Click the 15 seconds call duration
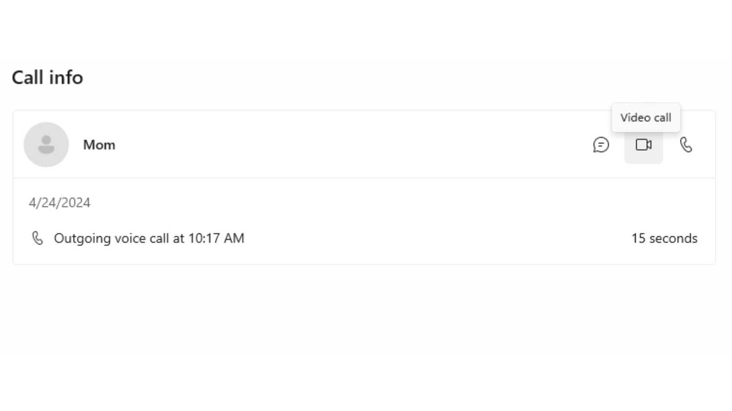The height and width of the screenshot is (411, 732). pos(664,238)
